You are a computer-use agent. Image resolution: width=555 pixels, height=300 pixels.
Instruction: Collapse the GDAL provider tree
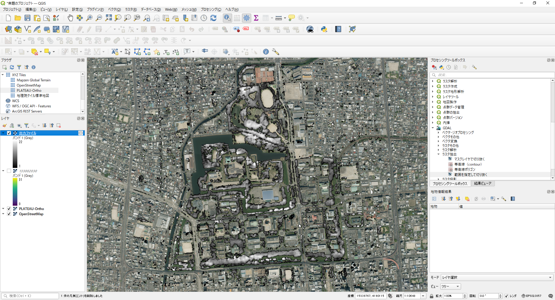coord(433,128)
